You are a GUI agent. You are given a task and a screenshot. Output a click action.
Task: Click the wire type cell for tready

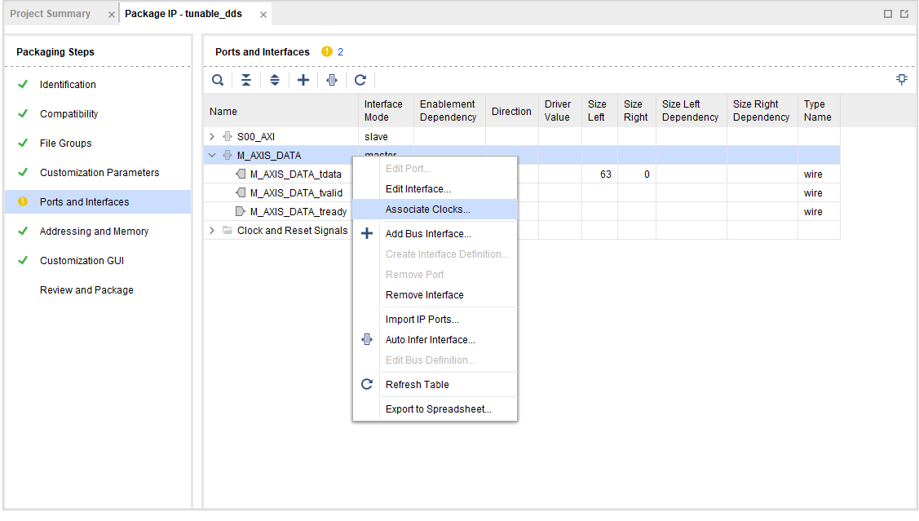819,211
